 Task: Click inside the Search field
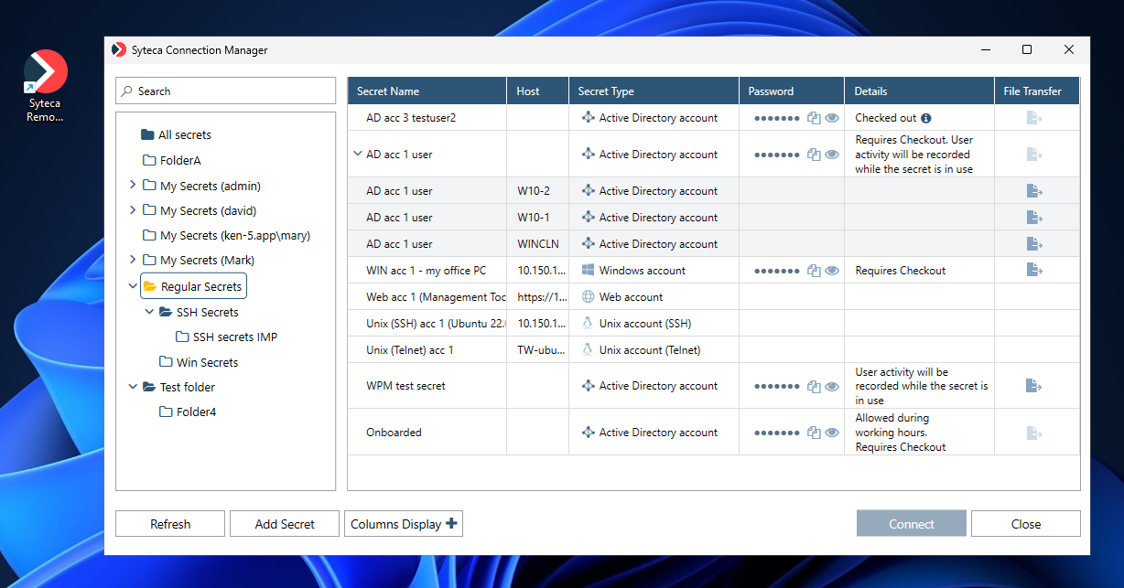coord(225,91)
